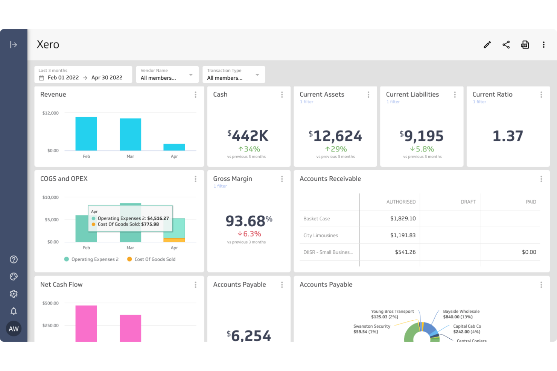Click the share icon next to the pencil
The width and height of the screenshot is (557, 371).
(506, 45)
